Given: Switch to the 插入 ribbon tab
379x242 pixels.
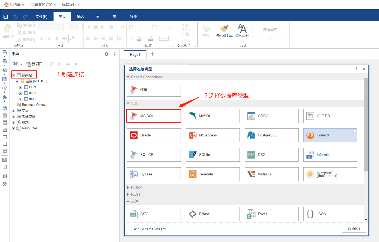Looking at the screenshot, I should [x=81, y=17].
